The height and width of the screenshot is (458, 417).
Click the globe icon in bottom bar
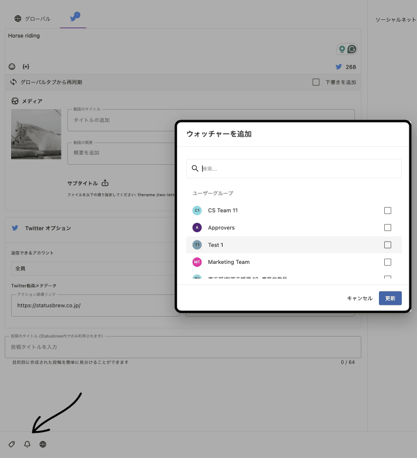43,445
